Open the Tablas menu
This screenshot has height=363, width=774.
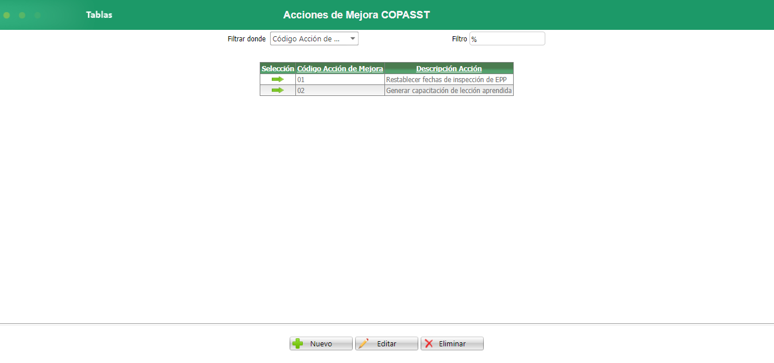pos(99,15)
